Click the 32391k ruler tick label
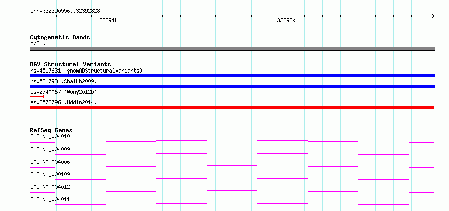Viewport: 449px width, 211px height. click(x=108, y=21)
